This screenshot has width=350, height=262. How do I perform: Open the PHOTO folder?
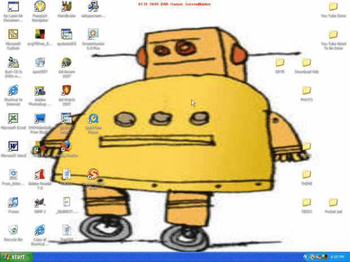coord(307,91)
